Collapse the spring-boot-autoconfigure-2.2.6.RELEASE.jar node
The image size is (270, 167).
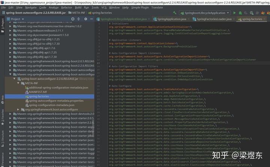(14, 79)
